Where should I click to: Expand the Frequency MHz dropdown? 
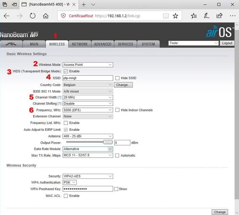tap(88, 110)
